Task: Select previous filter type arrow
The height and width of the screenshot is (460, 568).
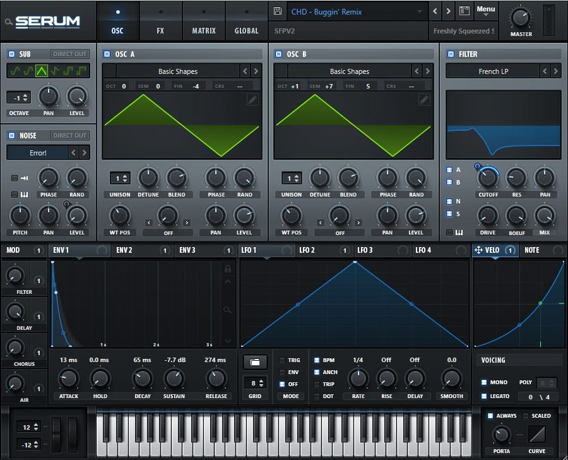Action: pos(545,71)
